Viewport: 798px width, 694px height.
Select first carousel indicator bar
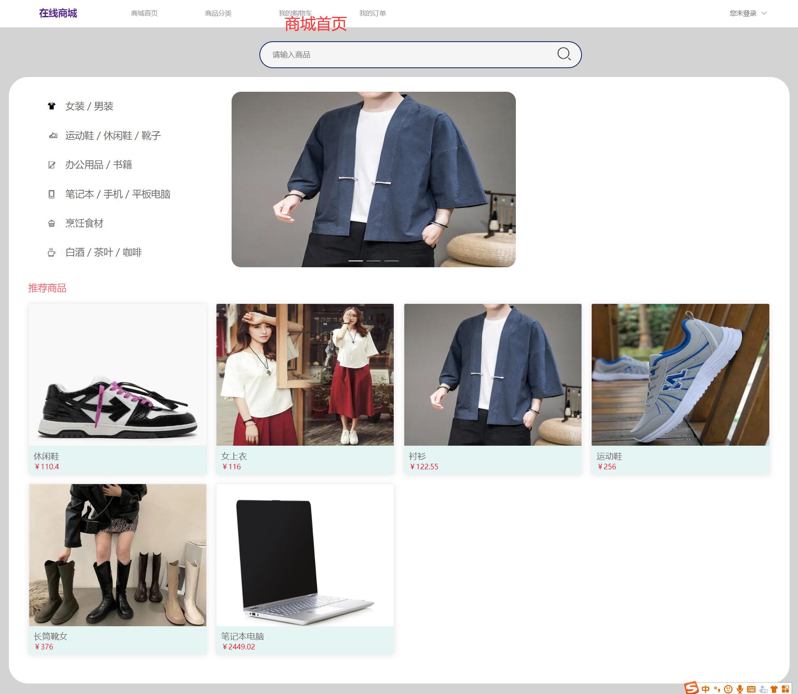[355, 261]
